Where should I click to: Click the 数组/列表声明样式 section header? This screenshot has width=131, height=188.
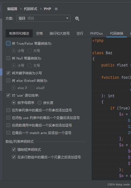pos(19,141)
